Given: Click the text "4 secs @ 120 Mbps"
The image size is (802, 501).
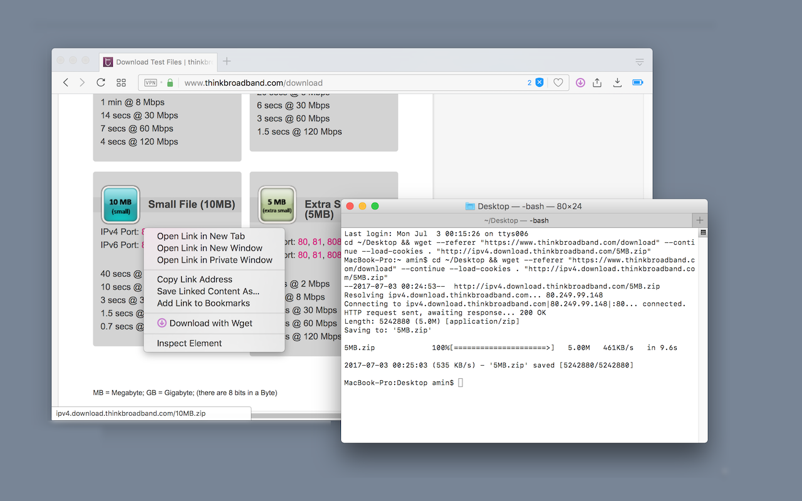Looking at the screenshot, I should (x=140, y=142).
